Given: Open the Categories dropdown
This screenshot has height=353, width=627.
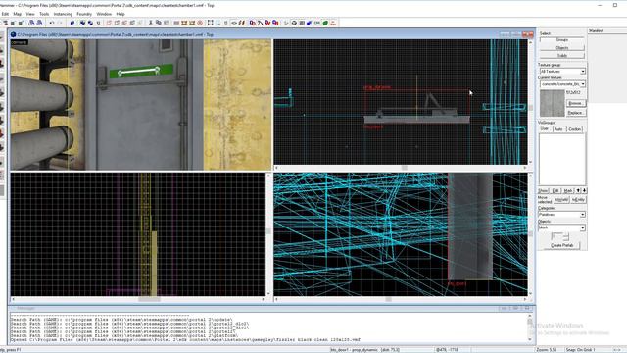Looking at the screenshot, I should point(561,215).
